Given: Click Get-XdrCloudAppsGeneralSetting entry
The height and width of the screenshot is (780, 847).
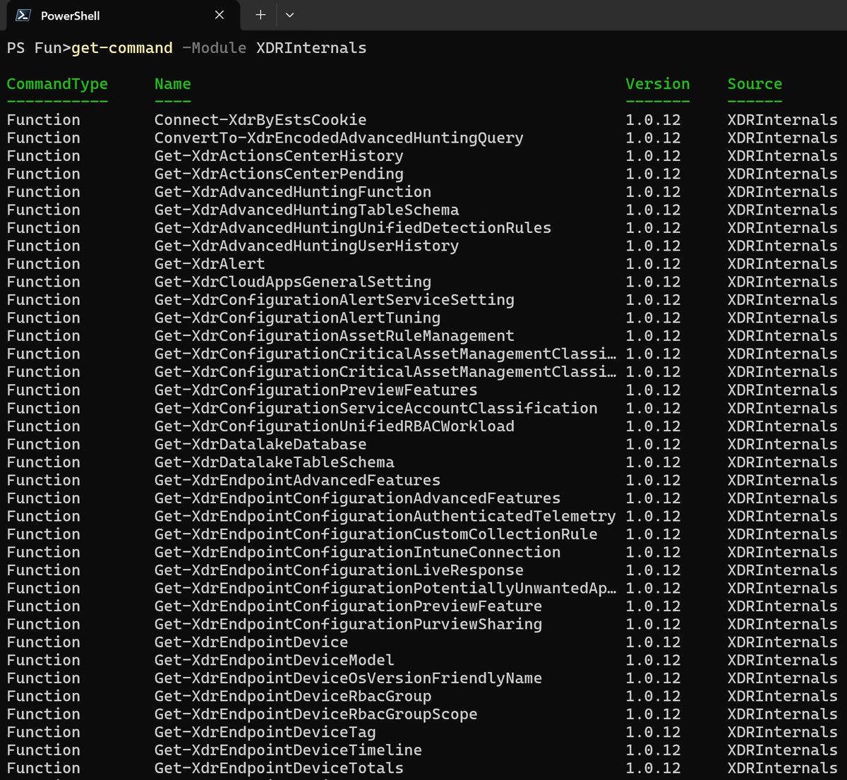Looking at the screenshot, I should click(293, 282).
